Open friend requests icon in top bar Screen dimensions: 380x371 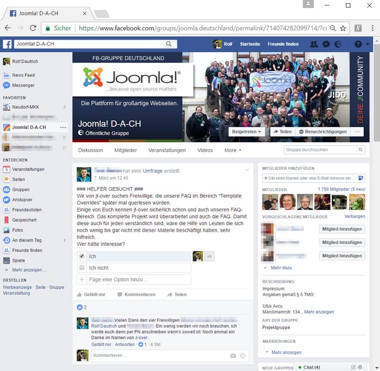[314, 44]
